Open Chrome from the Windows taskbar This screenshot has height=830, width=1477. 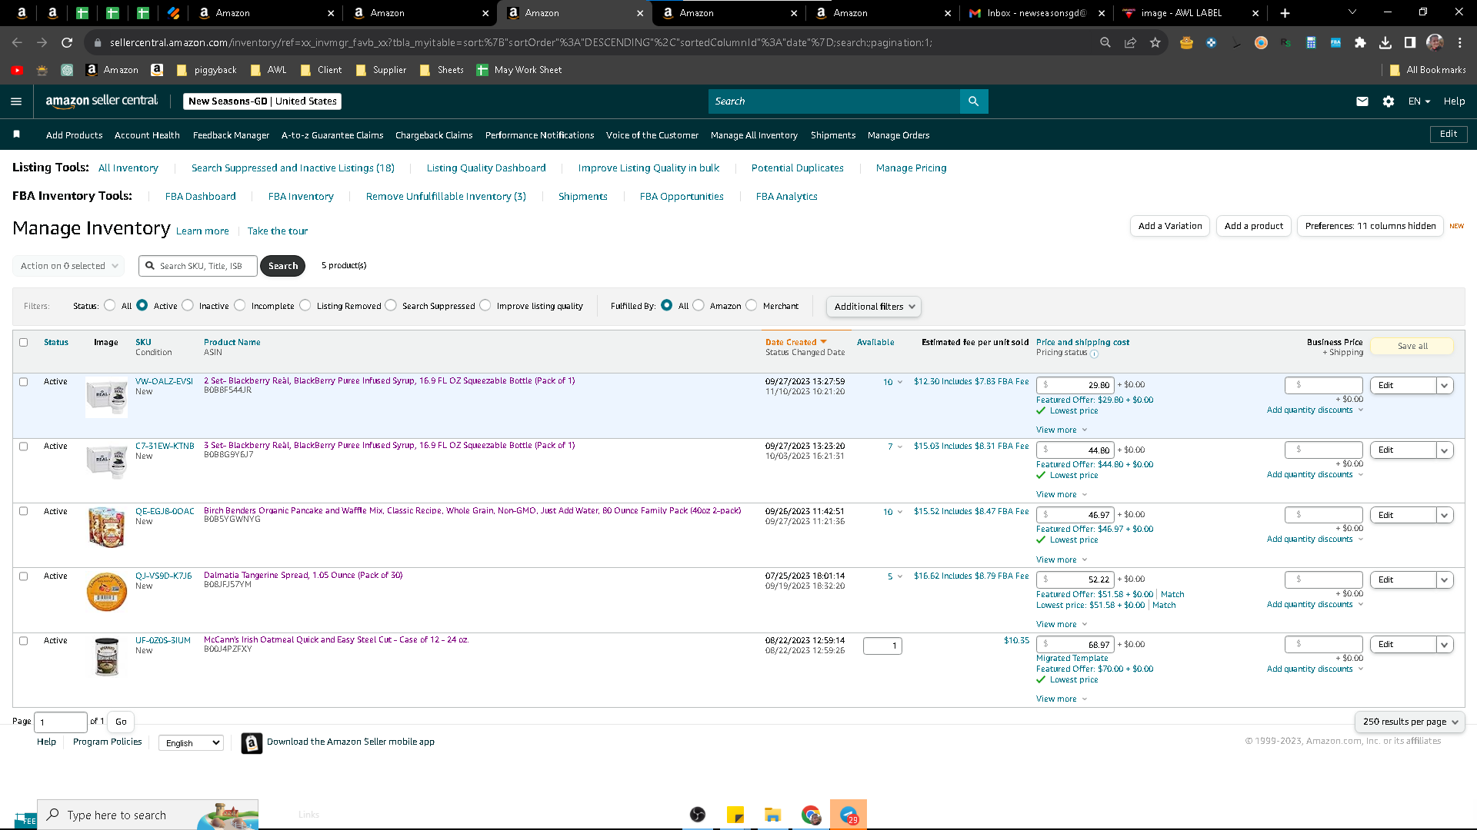coord(811,815)
